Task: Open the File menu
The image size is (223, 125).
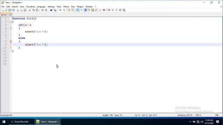Action: (3, 7)
